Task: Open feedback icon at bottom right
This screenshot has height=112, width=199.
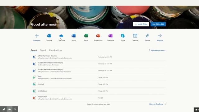Action: tap(197, 110)
